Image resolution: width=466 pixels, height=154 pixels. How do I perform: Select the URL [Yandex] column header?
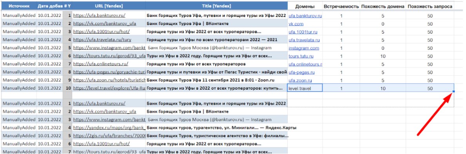pos(109,6)
